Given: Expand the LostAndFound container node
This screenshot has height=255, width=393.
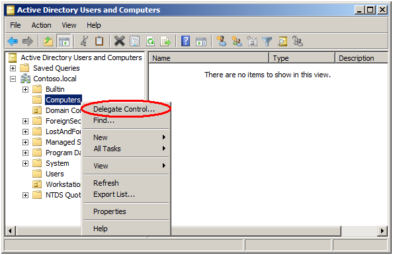Looking at the screenshot, I should tap(25, 131).
